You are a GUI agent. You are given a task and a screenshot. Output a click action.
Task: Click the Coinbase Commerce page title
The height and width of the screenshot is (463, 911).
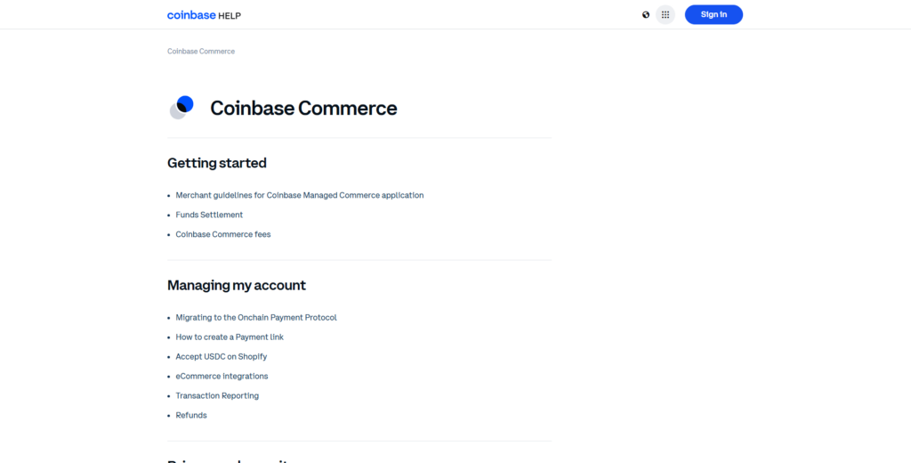coord(303,109)
